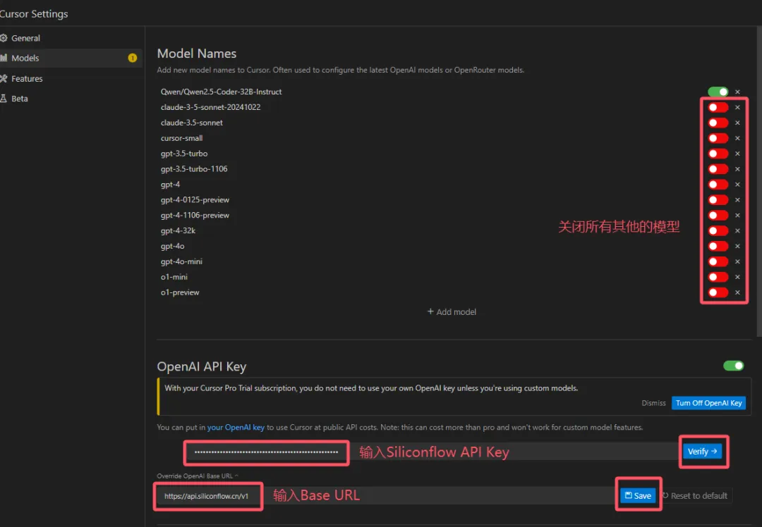Viewport: 762px width, 527px height.
Task: Delete the cursor-small model with its X icon
Action: point(737,138)
